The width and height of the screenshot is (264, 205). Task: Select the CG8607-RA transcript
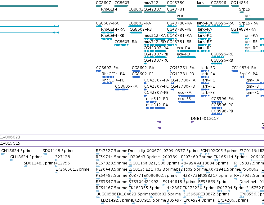(x=99, y=26)
